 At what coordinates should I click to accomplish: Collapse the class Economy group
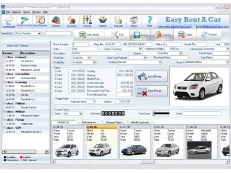(4, 82)
